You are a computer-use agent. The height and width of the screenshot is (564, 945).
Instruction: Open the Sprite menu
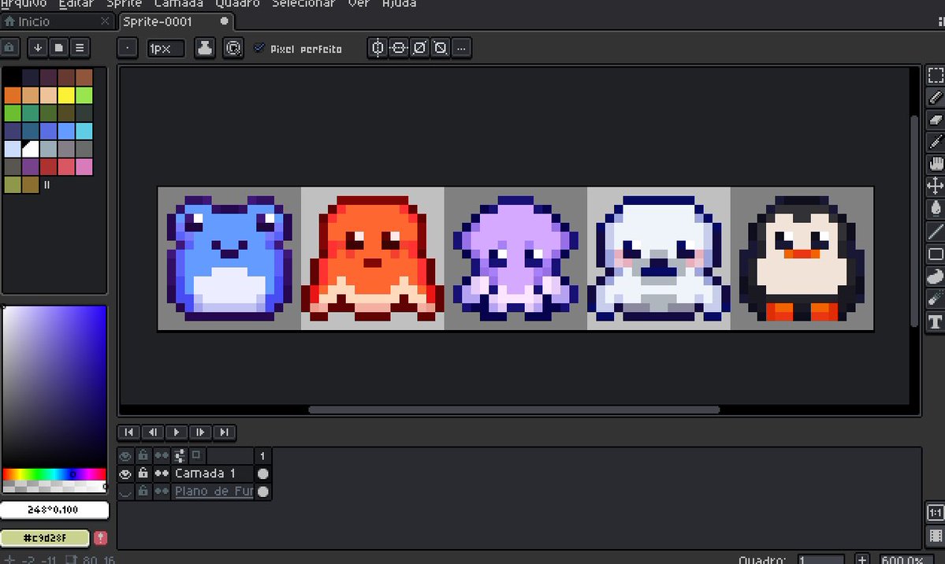[x=125, y=4]
